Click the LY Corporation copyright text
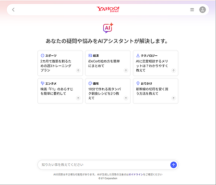This screenshot has width=216, height=185. [108, 178]
